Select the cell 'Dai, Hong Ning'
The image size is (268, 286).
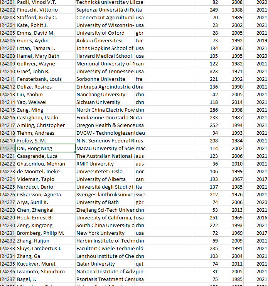point(46,148)
